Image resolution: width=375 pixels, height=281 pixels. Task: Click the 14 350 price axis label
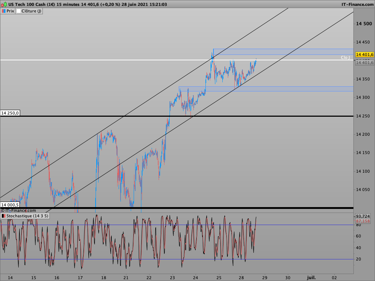[363, 79]
